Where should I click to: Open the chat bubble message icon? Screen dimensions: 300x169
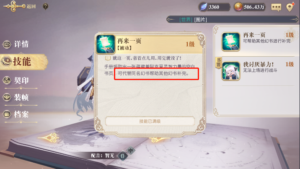click(x=276, y=7)
